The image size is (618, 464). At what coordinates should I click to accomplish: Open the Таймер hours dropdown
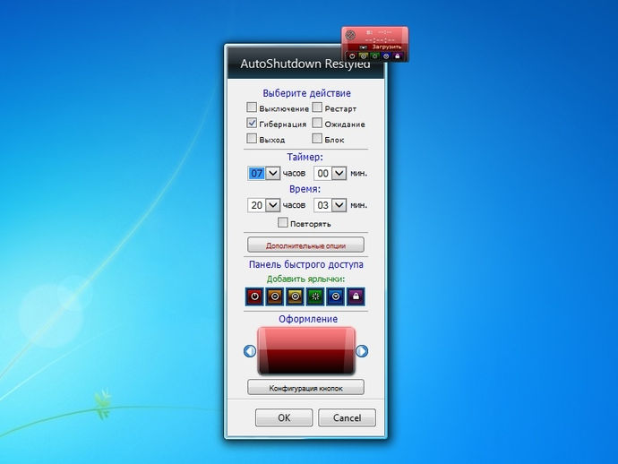point(273,173)
